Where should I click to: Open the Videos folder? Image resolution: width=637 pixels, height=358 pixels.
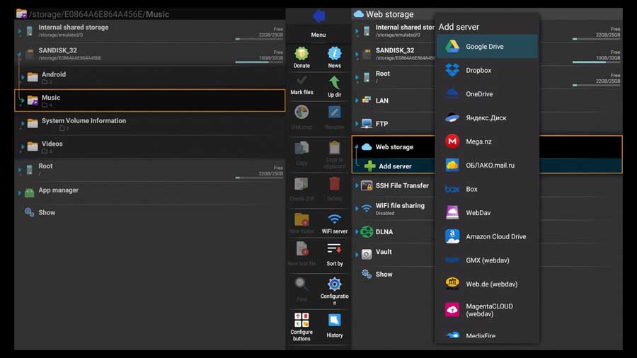click(x=150, y=146)
